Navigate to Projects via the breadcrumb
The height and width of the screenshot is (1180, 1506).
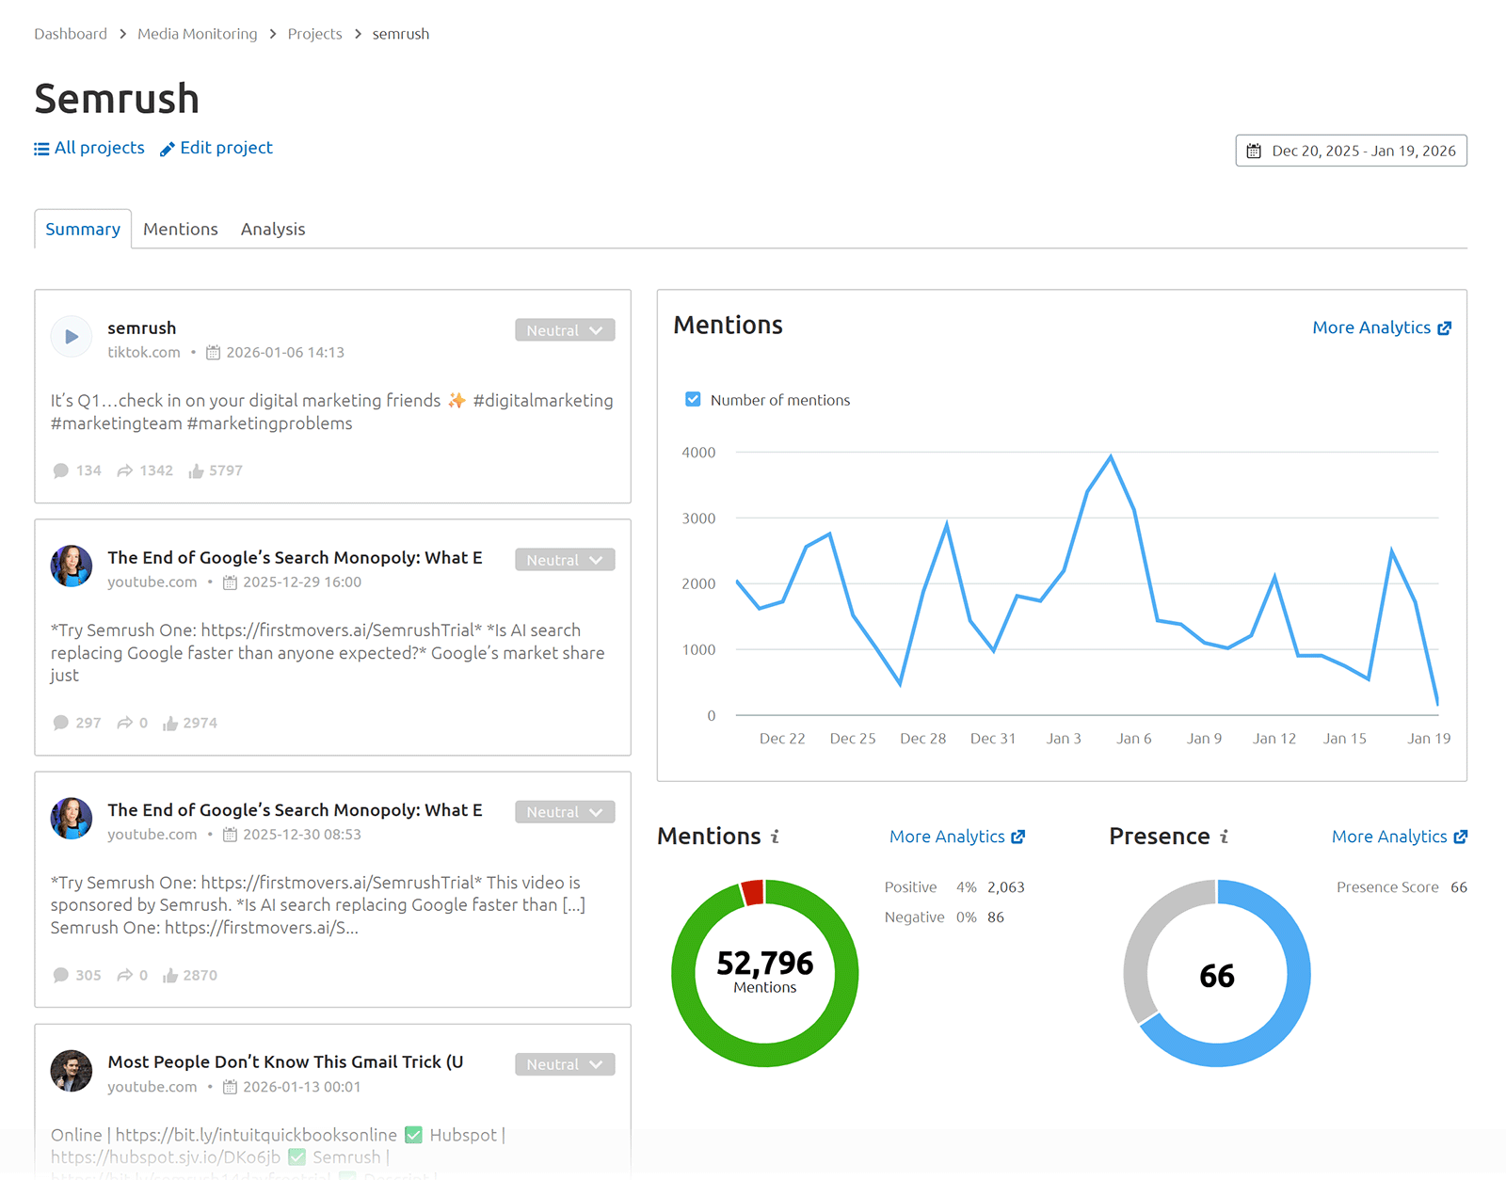click(x=314, y=33)
